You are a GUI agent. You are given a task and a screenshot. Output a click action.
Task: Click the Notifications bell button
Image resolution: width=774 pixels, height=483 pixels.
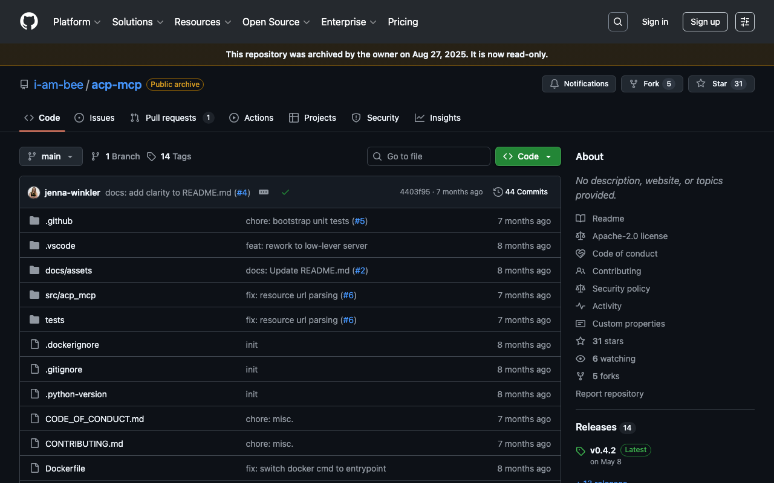(579, 84)
